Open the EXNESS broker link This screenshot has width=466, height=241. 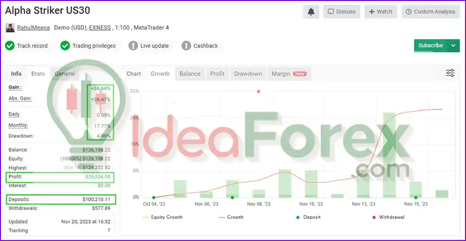click(x=100, y=28)
